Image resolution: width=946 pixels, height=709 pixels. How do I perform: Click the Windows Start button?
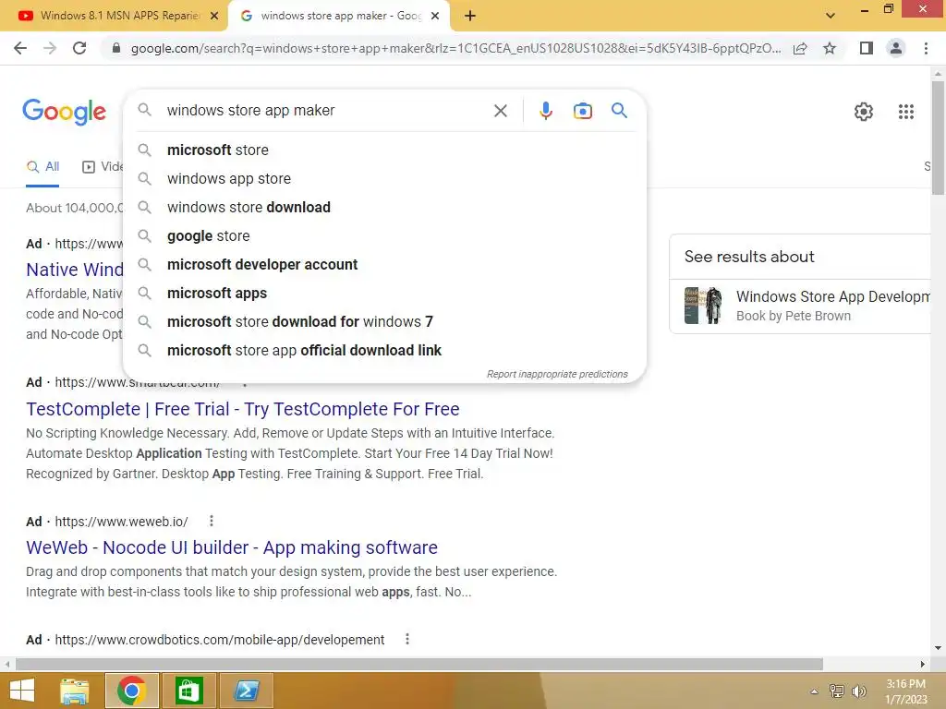[x=22, y=691]
